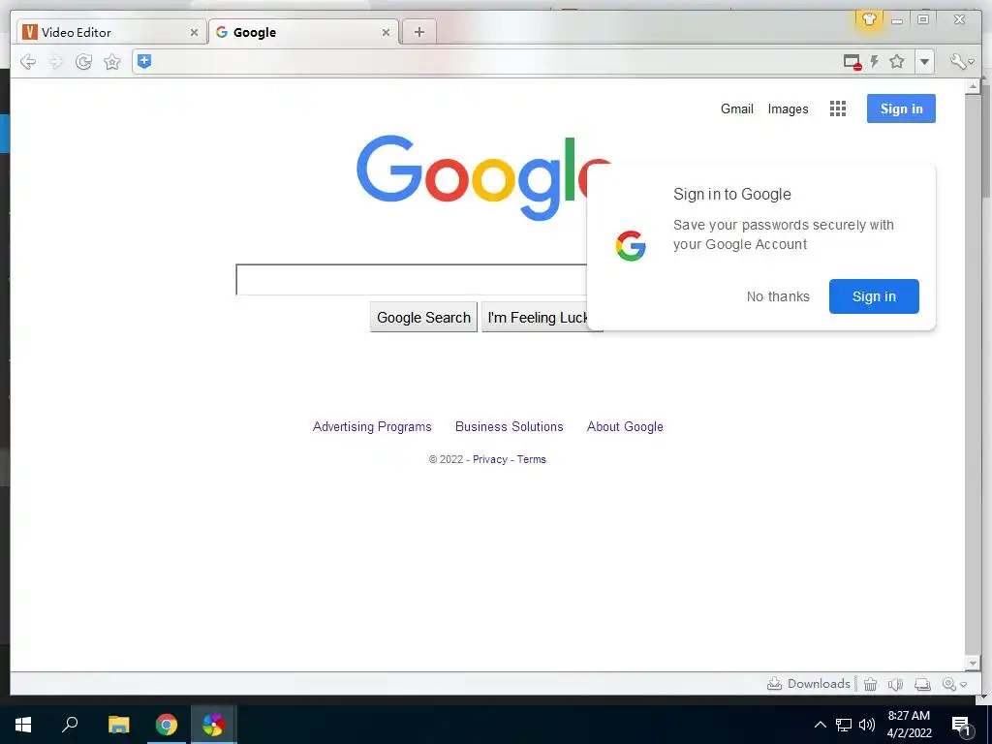
Task: Click the blocked pop-up window icon
Action: (x=852, y=62)
